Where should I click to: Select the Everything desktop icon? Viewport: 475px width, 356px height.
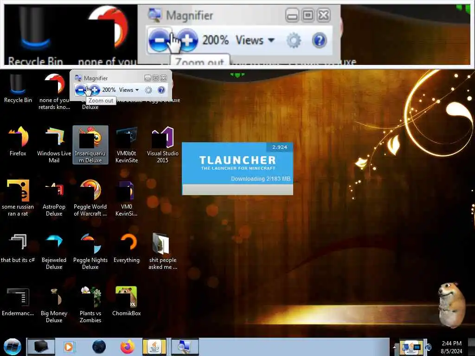[127, 248]
